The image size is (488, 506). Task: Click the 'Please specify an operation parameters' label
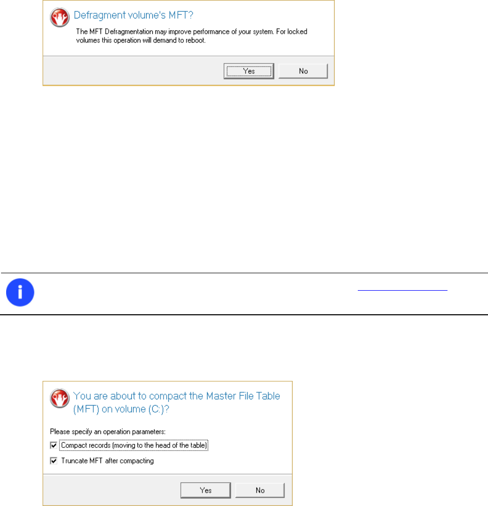(108, 432)
